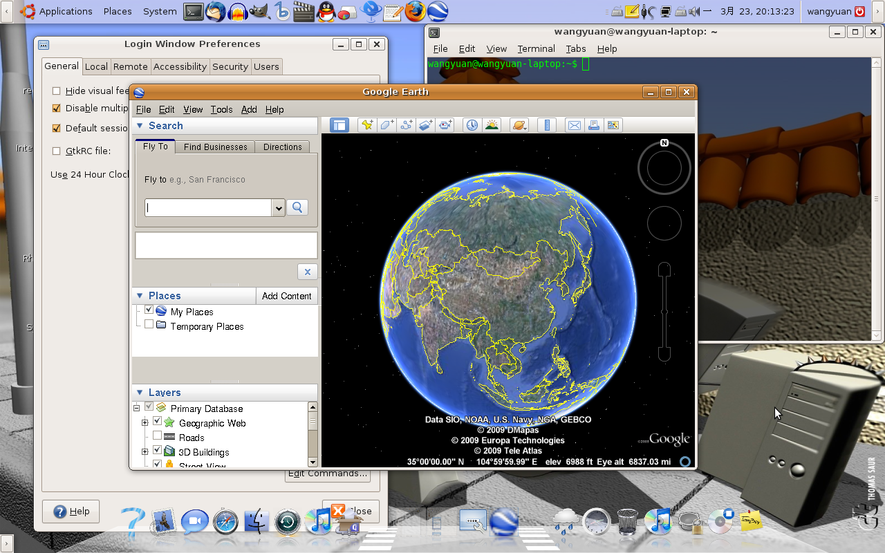Image resolution: width=885 pixels, height=553 pixels.
Task: Toggle the 3D Buildings layer checkbox
Action: pos(157,451)
